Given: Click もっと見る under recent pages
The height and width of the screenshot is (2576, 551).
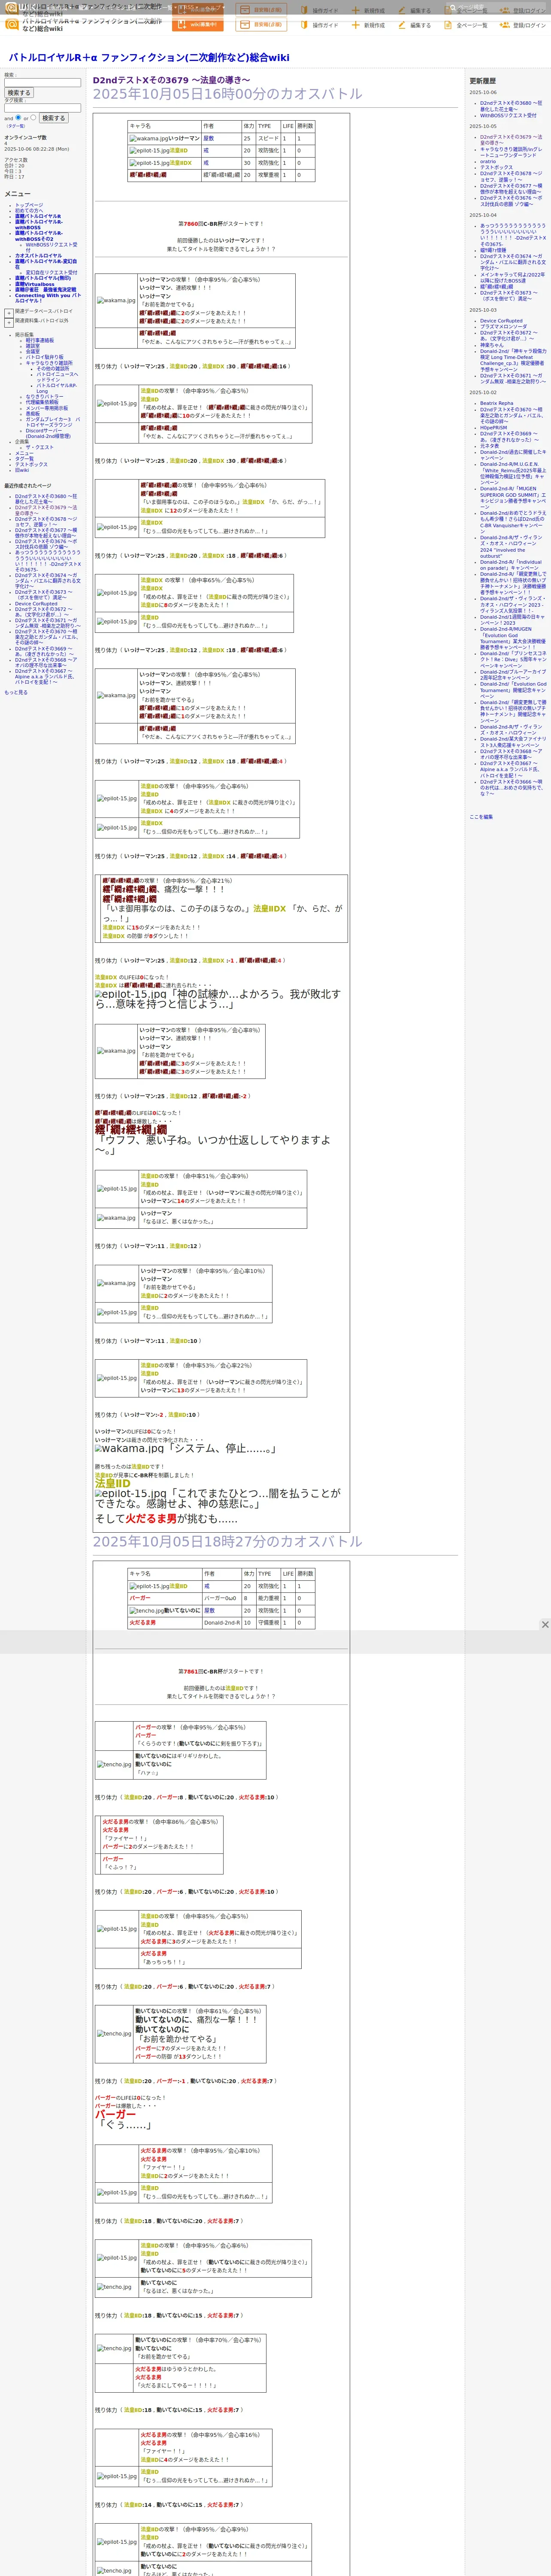Looking at the screenshot, I should coord(16,692).
